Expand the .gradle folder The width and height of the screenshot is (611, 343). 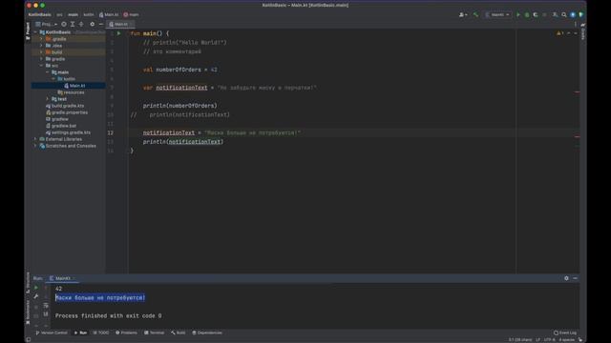pos(41,39)
